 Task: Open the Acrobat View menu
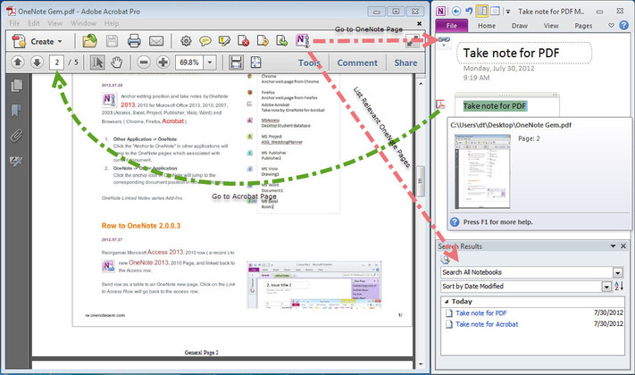point(54,23)
